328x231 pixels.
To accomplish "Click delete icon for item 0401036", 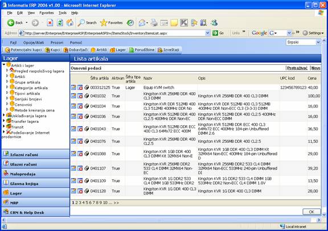I will point(80,117).
